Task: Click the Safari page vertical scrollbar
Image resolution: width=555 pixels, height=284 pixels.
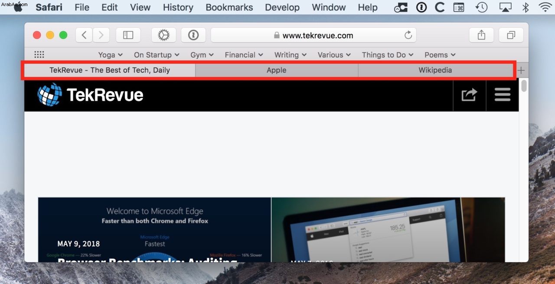Action: (x=524, y=86)
